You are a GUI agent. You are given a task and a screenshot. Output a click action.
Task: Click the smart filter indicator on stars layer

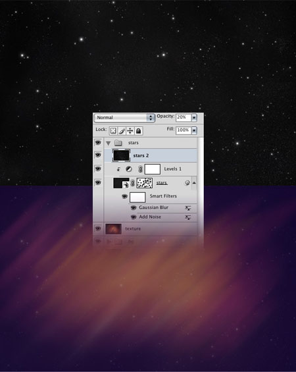pyautogui.click(x=187, y=182)
